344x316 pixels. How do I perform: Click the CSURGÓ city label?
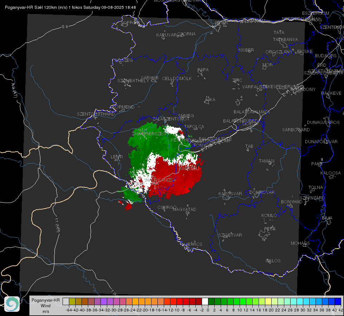167,207
